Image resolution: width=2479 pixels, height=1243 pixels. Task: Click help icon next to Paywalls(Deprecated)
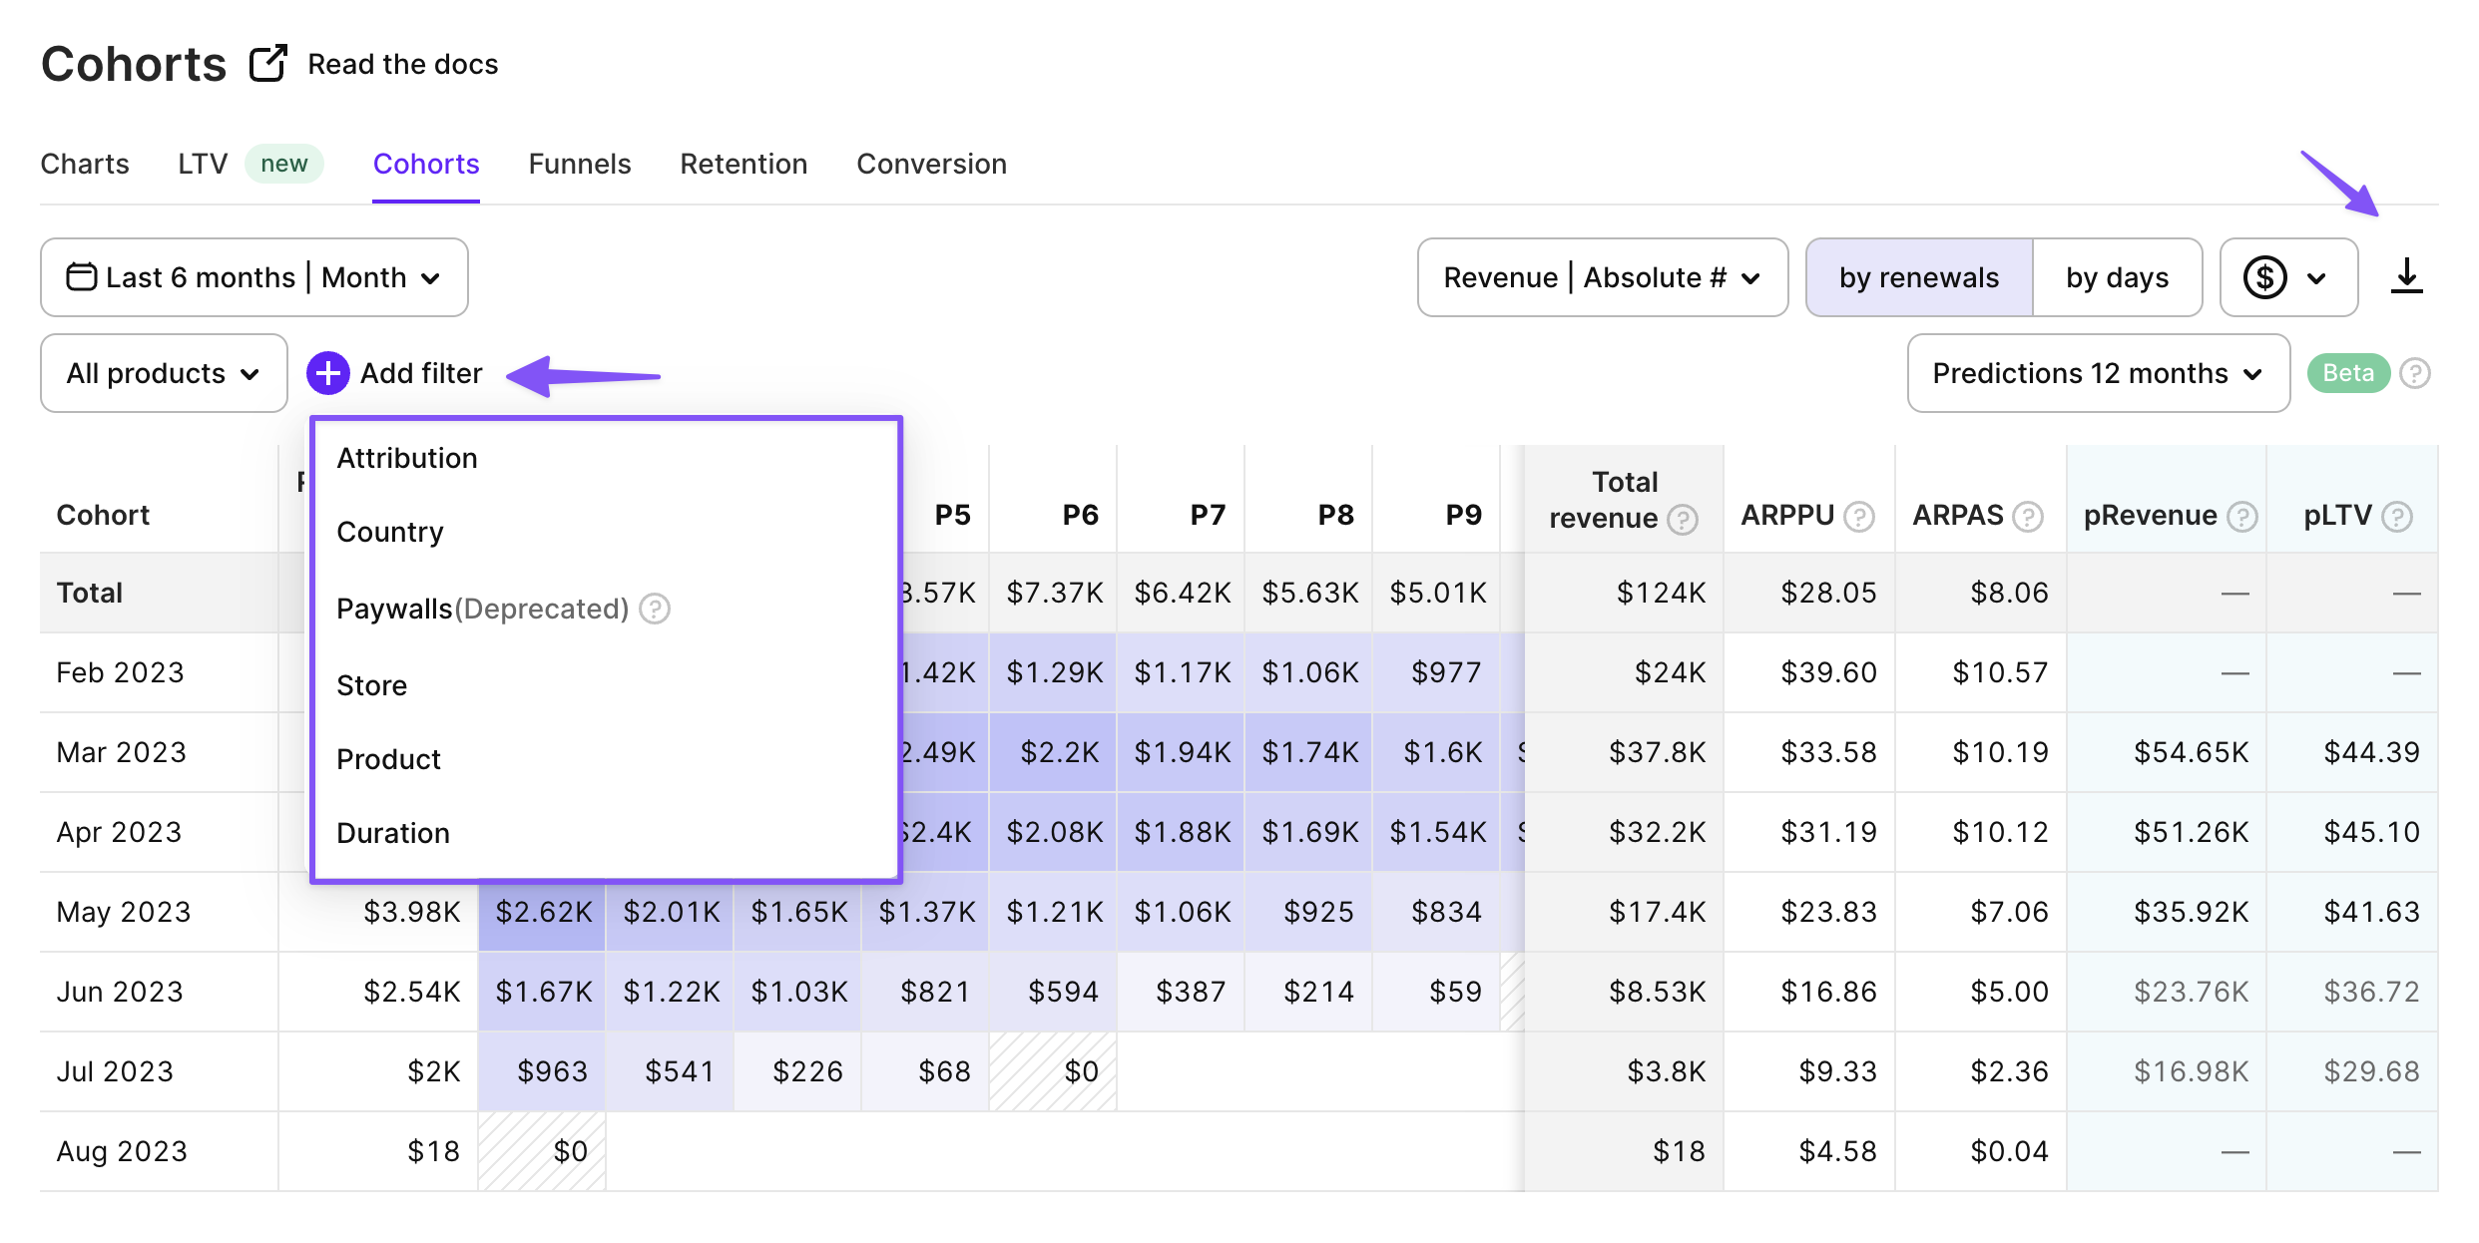655,609
